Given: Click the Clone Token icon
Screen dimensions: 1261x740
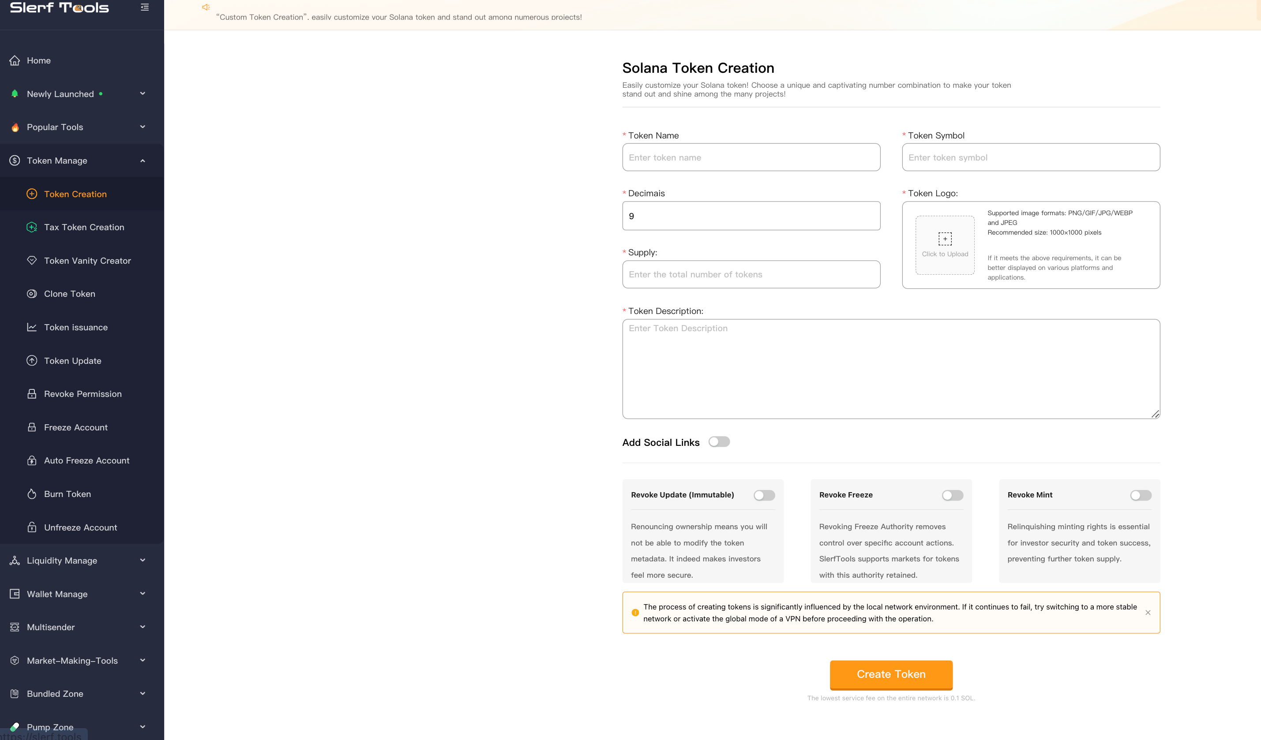Looking at the screenshot, I should (31, 294).
